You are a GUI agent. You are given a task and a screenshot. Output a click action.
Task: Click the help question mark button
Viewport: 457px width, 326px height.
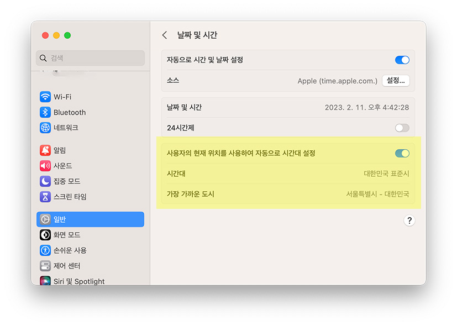[409, 220]
